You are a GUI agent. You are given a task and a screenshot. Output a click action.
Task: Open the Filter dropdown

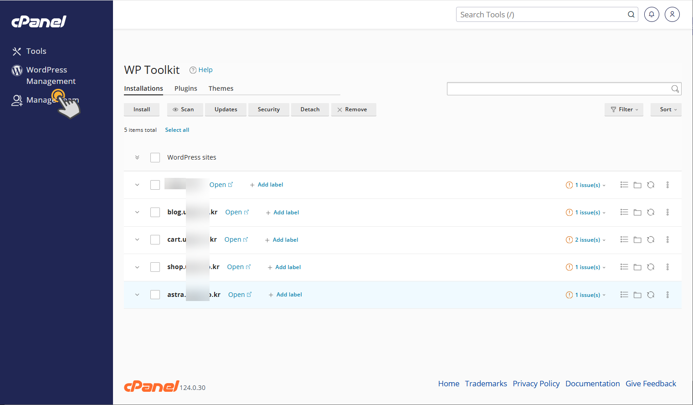click(624, 109)
